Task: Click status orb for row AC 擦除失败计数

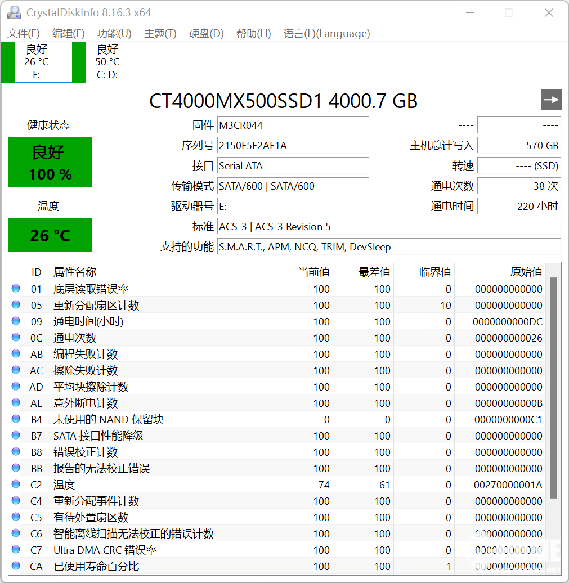Action: point(16,370)
